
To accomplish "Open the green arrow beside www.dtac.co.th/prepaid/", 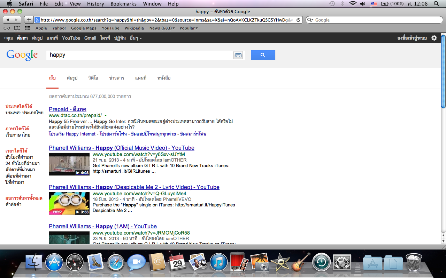I will [106, 115].
